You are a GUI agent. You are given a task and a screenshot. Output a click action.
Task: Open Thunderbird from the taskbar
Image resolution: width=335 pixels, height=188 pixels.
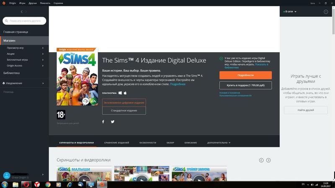80,185
